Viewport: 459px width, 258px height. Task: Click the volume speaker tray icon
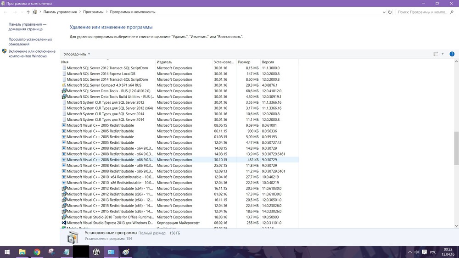(x=417, y=252)
